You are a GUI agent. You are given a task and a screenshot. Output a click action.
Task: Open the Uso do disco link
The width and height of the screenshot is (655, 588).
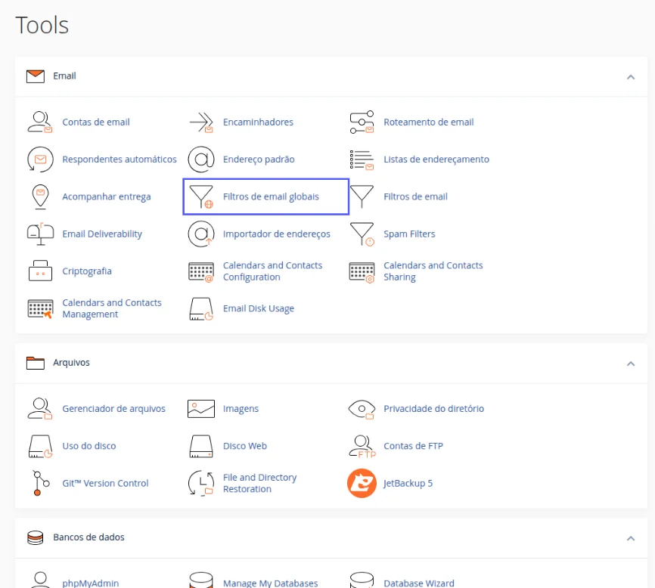[x=89, y=446]
